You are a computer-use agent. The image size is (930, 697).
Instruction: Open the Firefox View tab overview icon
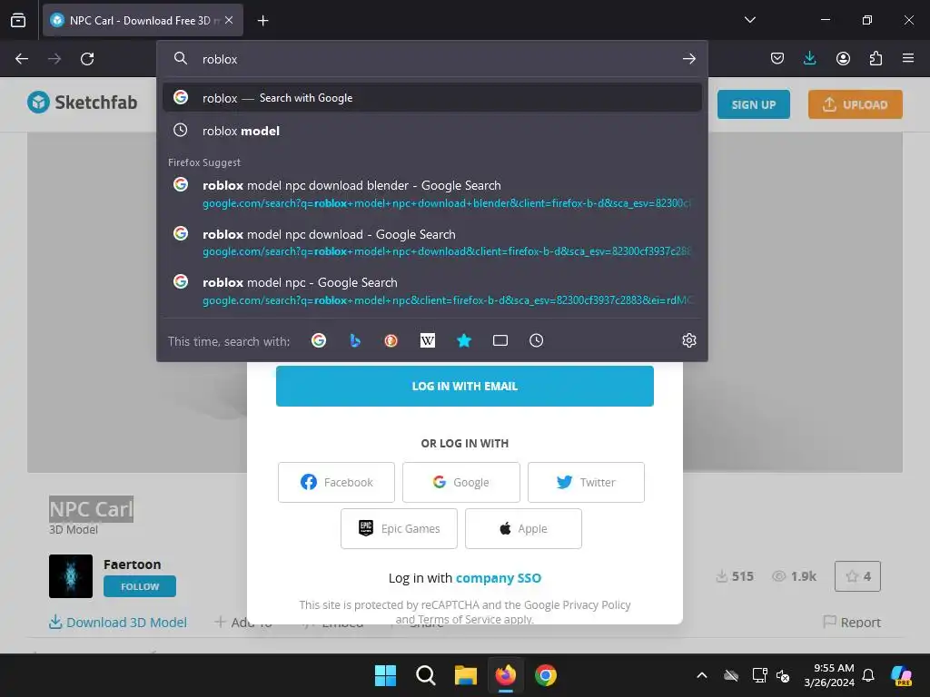point(18,20)
